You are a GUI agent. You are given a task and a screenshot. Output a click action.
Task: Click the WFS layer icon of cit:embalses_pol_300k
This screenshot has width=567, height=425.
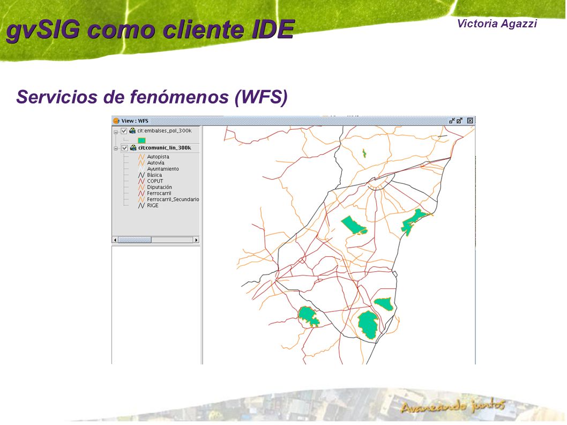(x=133, y=131)
